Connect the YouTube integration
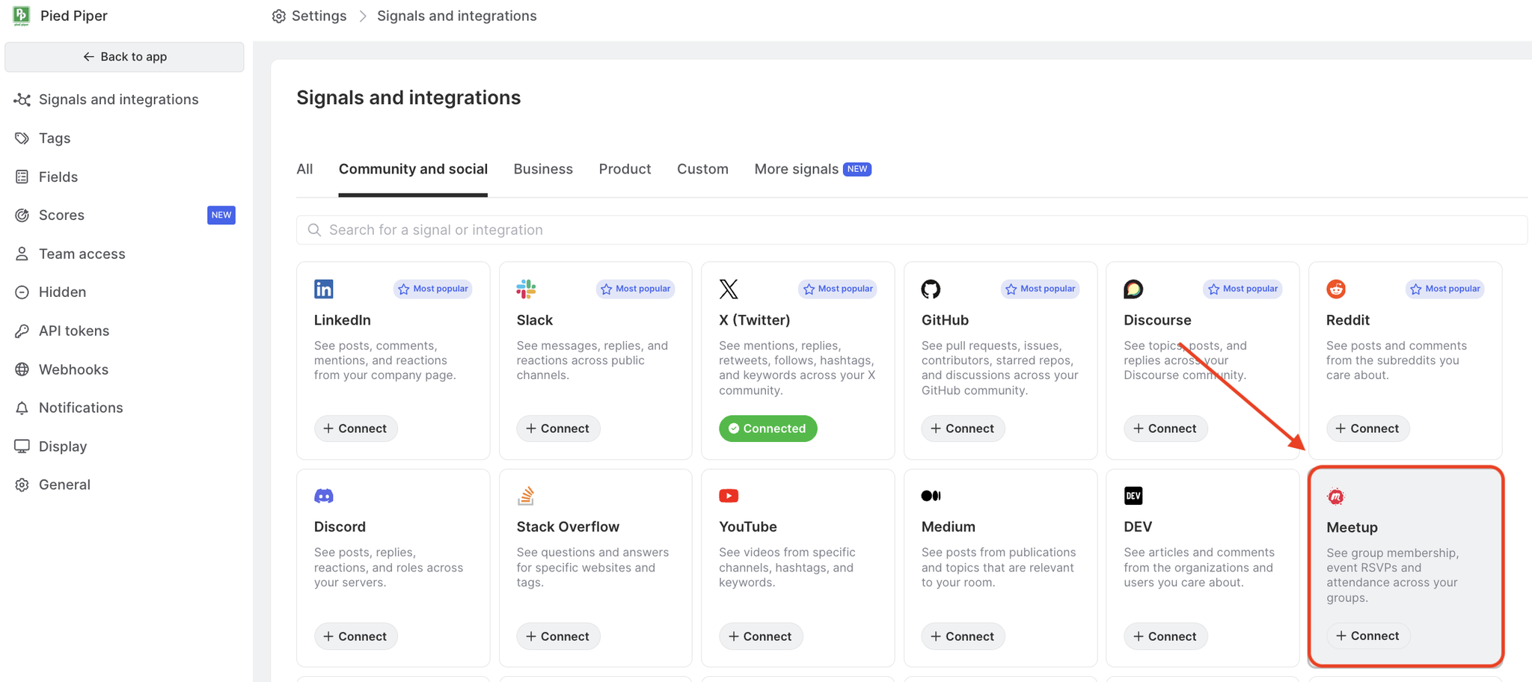The height and width of the screenshot is (682, 1532). tap(761, 636)
